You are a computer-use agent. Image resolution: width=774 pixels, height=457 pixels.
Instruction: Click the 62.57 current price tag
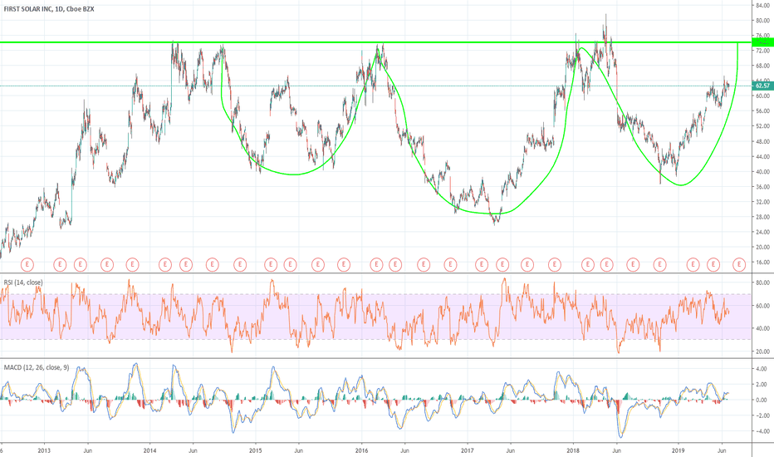point(762,86)
